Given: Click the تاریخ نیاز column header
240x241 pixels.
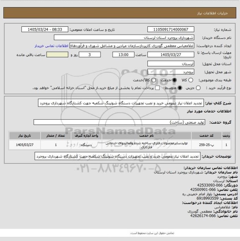Looking at the screenshot, I should pos(25,136).
